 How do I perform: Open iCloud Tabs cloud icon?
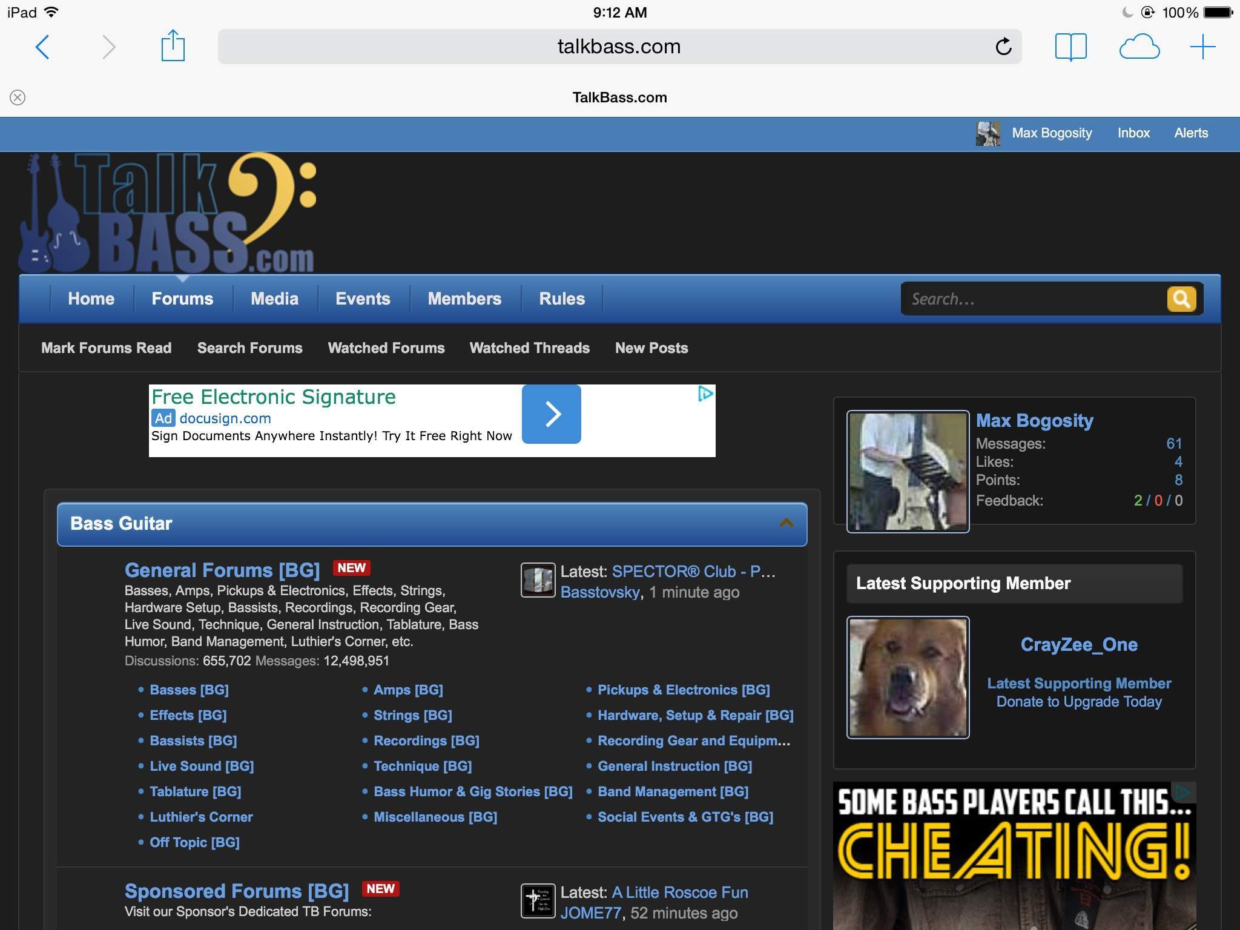(1139, 47)
